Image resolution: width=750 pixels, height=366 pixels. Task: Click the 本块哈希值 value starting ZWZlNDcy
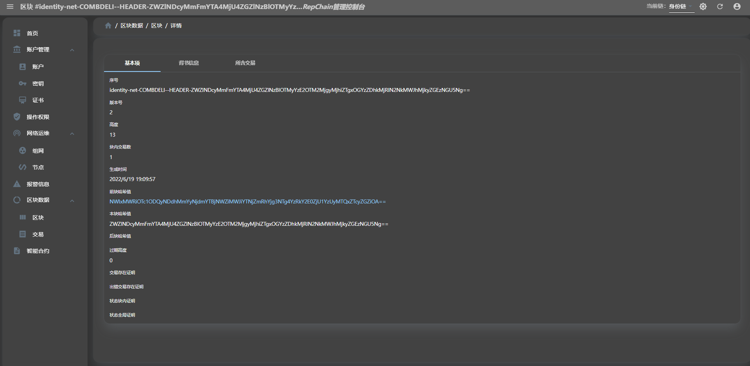(x=249, y=224)
